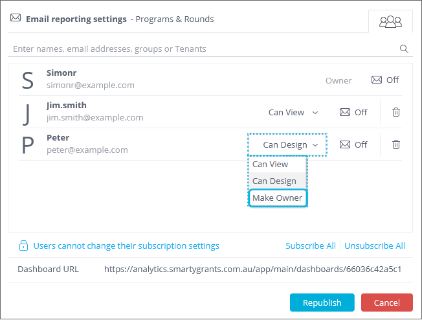Click the P avatar for Peter
The width and height of the screenshot is (422, 320).
[27, 145]
